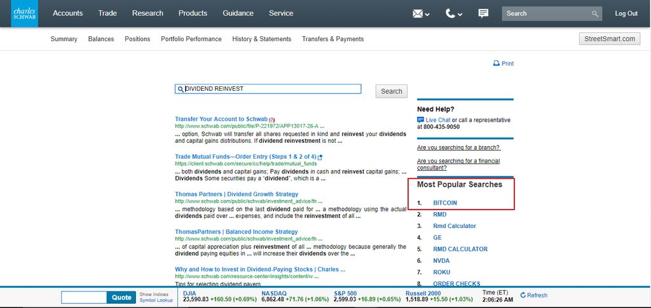
Task: Open Why and How to Invest in Dividend-Paying Stocks
Action: [x=260, y=269]
